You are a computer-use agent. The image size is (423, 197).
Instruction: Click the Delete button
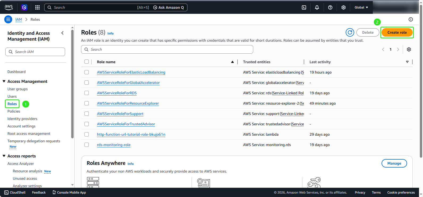tap(368, 32)
